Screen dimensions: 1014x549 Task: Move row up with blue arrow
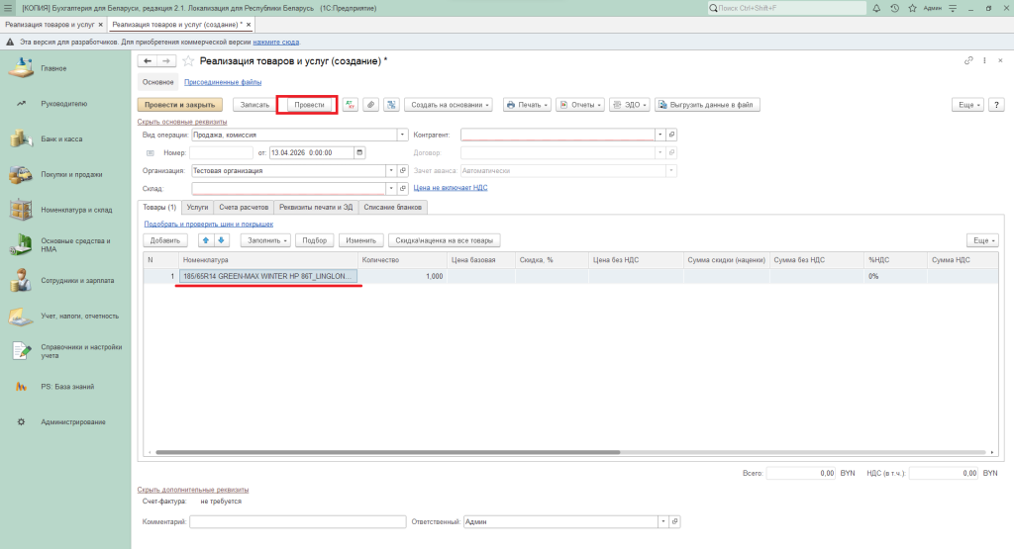(206, 240)
